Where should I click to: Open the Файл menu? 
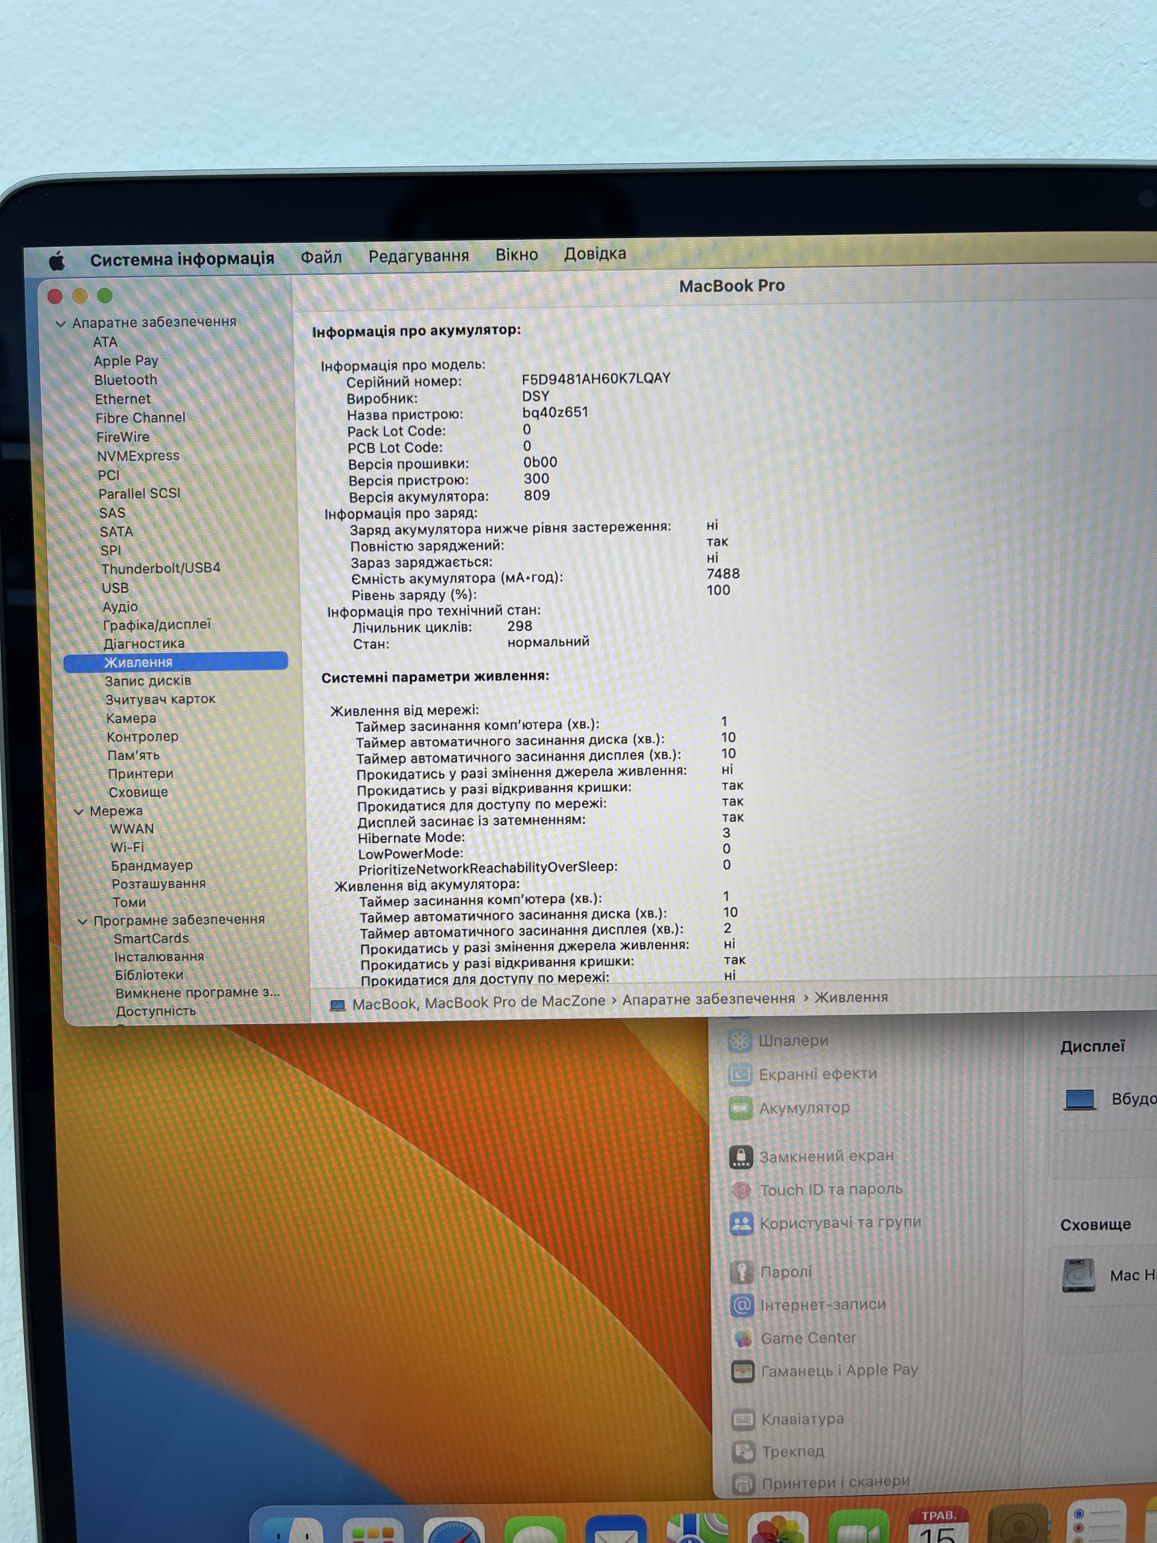click(x=322, y=257)
